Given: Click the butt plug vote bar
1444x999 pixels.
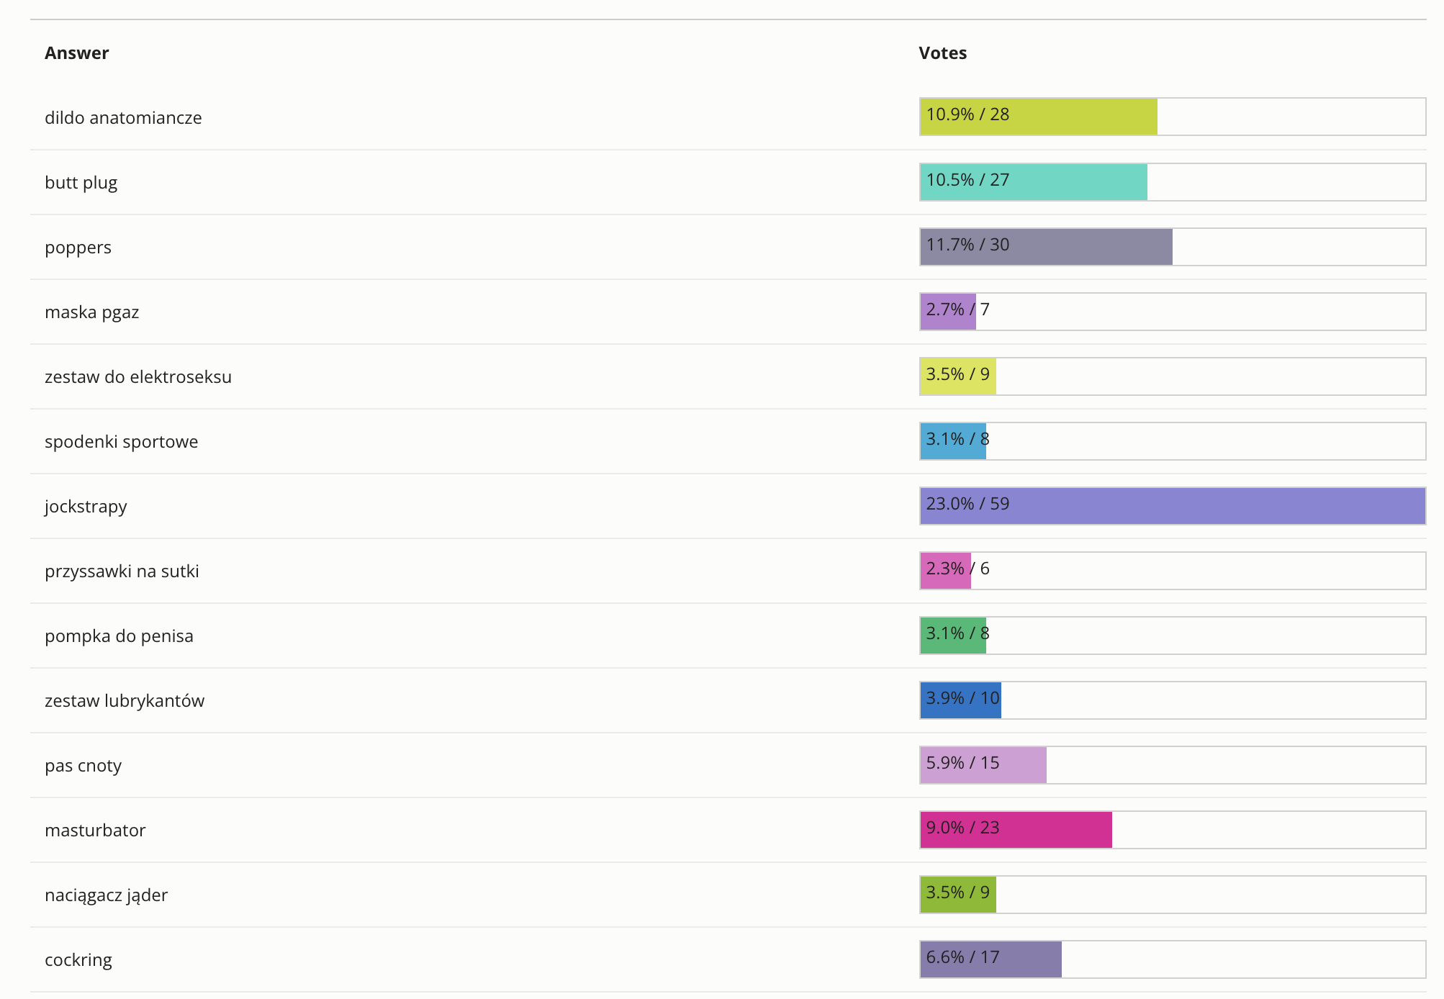Looking at the screenshot, I should point(1034,182).
